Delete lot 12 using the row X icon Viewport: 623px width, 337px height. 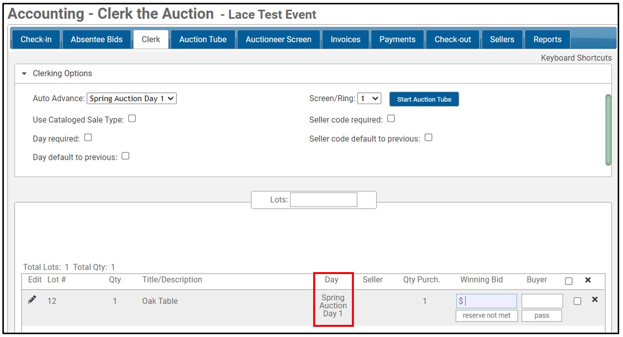pyautogui.click(x=594, y=300)
